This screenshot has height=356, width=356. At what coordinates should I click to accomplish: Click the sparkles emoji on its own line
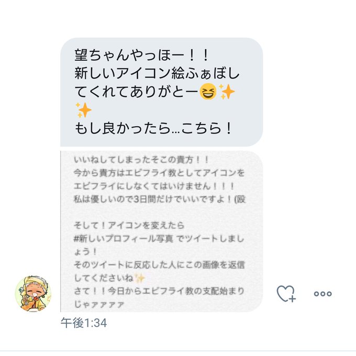click(x=83, y=110)
